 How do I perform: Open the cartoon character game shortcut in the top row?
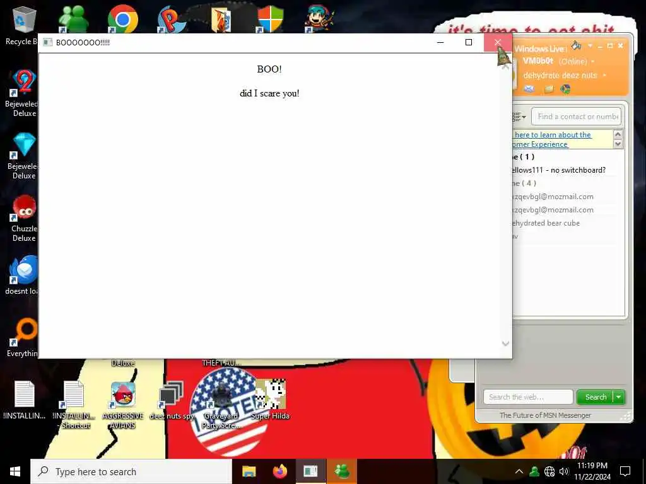click(319, 20)
